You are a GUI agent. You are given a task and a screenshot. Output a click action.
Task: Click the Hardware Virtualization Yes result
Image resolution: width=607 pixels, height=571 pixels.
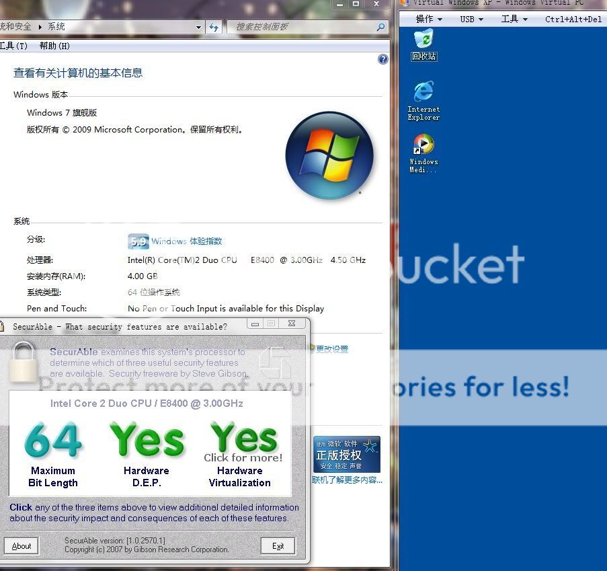click(x=243, y=455)
